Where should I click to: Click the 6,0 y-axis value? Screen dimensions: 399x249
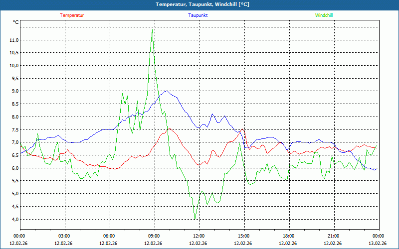pyautogui.click(x=15, y=168)
